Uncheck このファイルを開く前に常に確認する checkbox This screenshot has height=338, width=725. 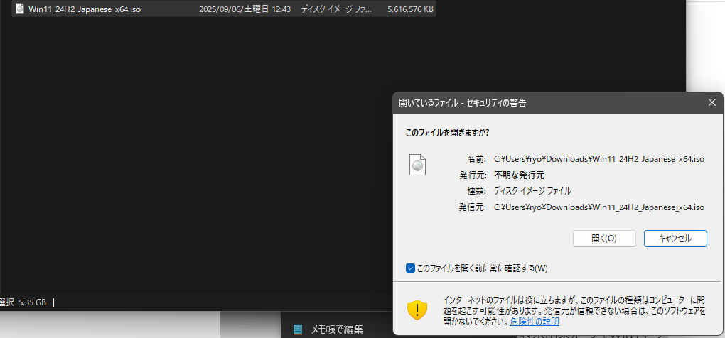pyautogui.click(x=410, y=268)
